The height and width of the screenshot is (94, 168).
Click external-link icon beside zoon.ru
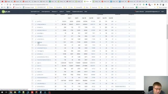36,66
